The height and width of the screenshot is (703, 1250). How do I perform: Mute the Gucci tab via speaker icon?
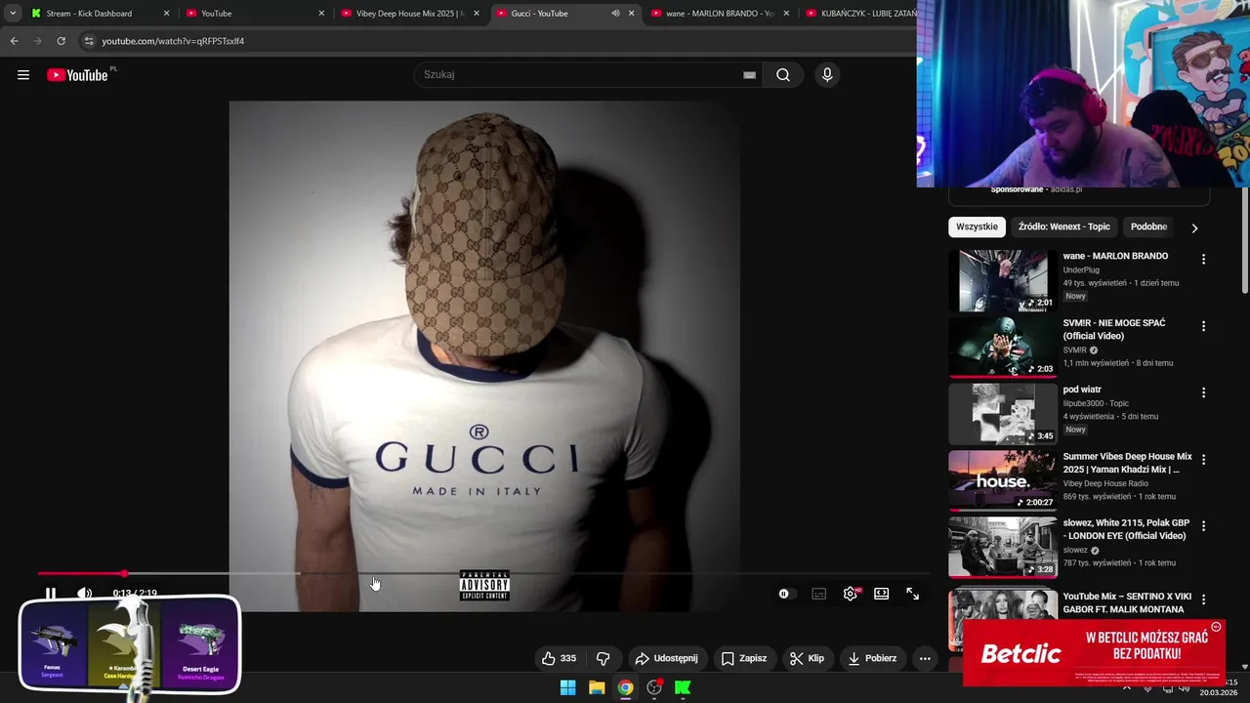pos(615,14)
